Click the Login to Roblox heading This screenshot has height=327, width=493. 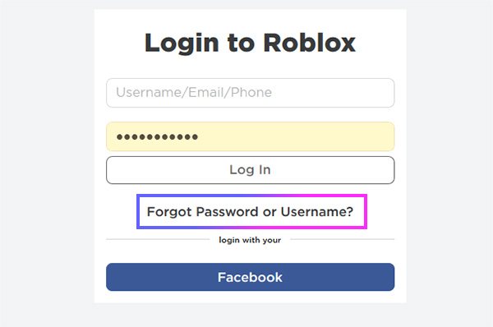pyautogui.click(x=250, y=43)
